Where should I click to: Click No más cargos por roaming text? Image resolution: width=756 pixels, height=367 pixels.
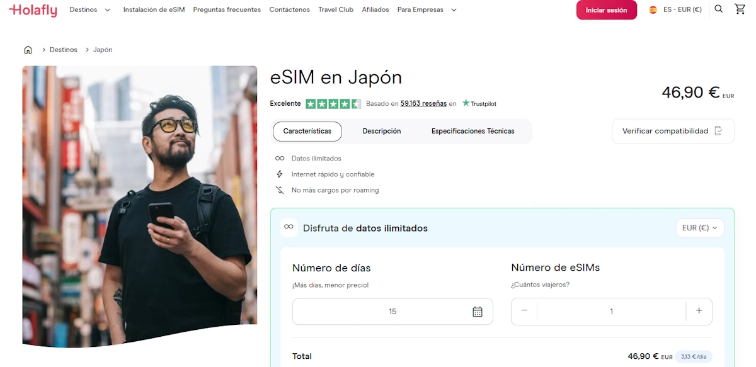point(335,190)
